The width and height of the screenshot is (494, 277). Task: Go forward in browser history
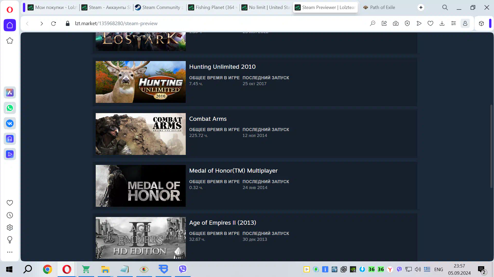[41, 24]
